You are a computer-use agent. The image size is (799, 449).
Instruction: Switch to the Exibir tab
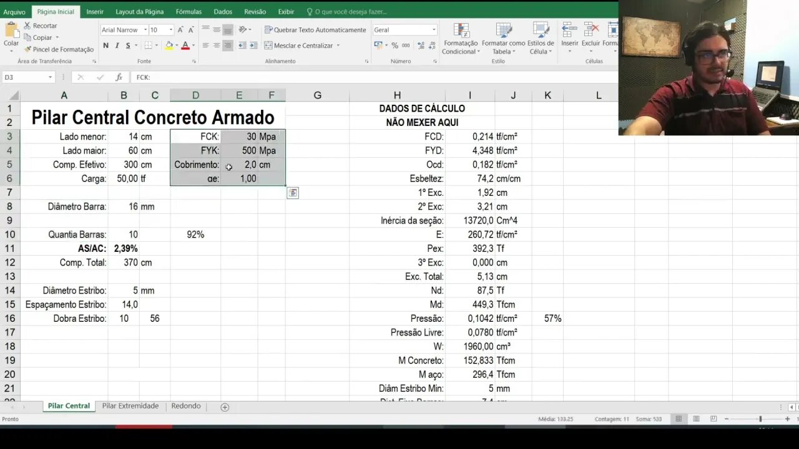tap(286, 12)
